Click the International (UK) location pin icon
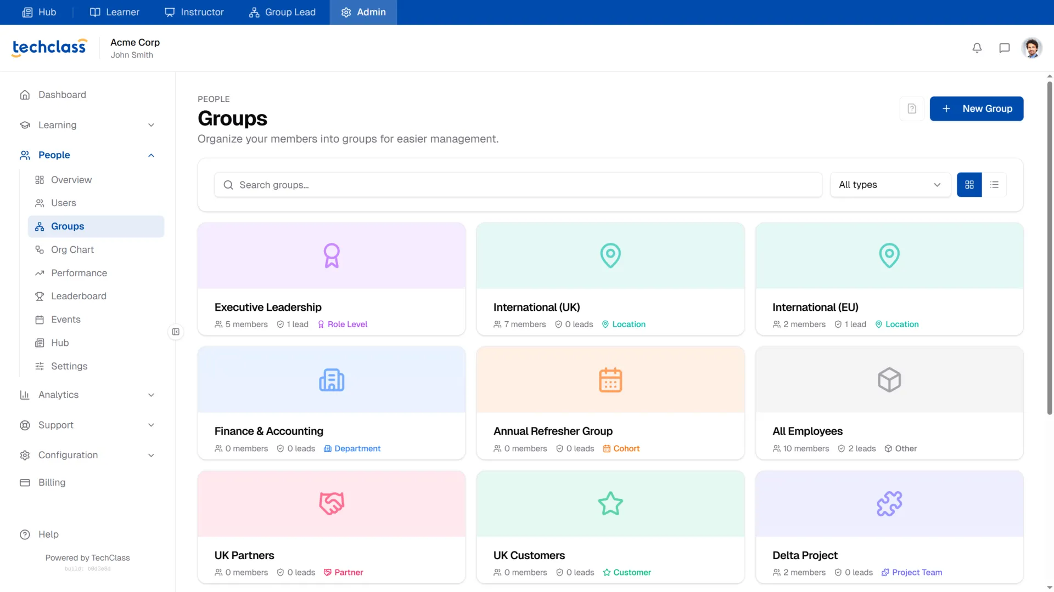Screen dimensions: 1054x592 pyautogui.click(x=610, y=255)
